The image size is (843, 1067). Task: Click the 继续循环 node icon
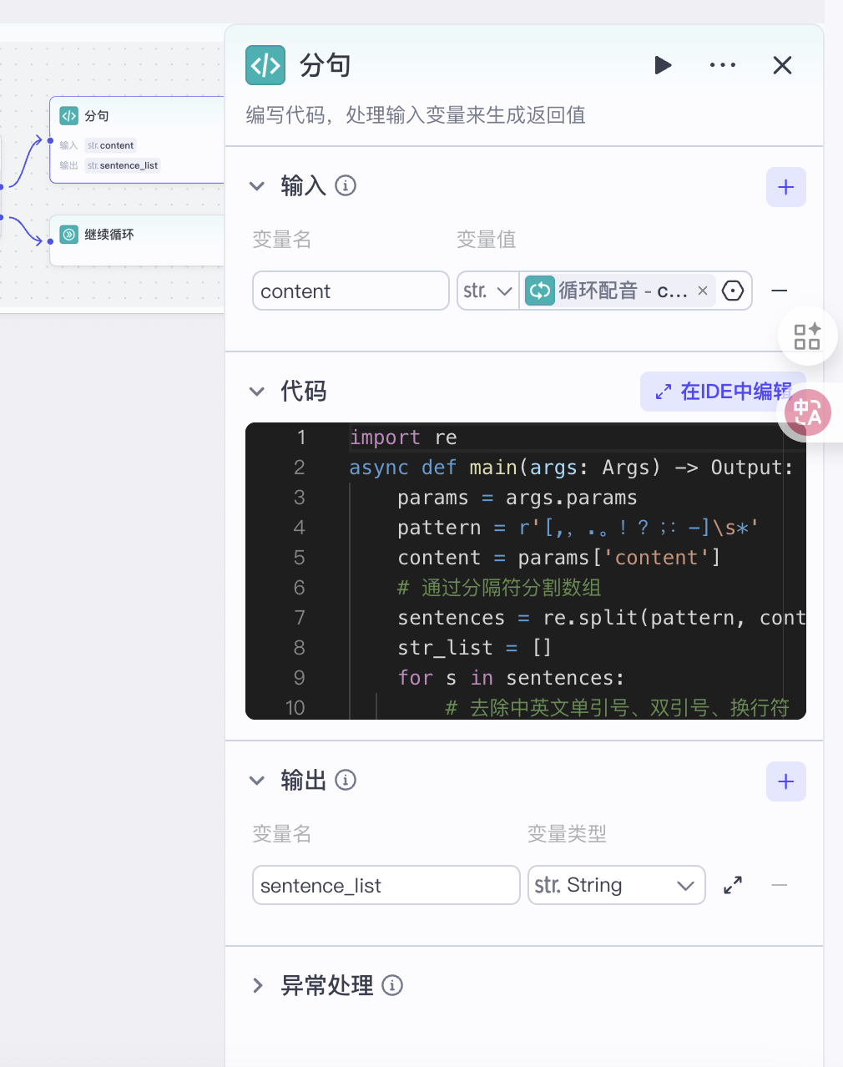point(69,235)
